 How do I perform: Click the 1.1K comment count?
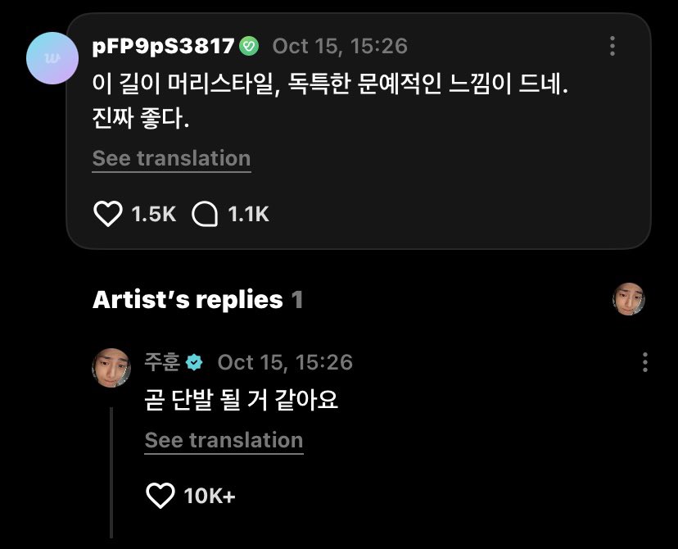[249, 214]
